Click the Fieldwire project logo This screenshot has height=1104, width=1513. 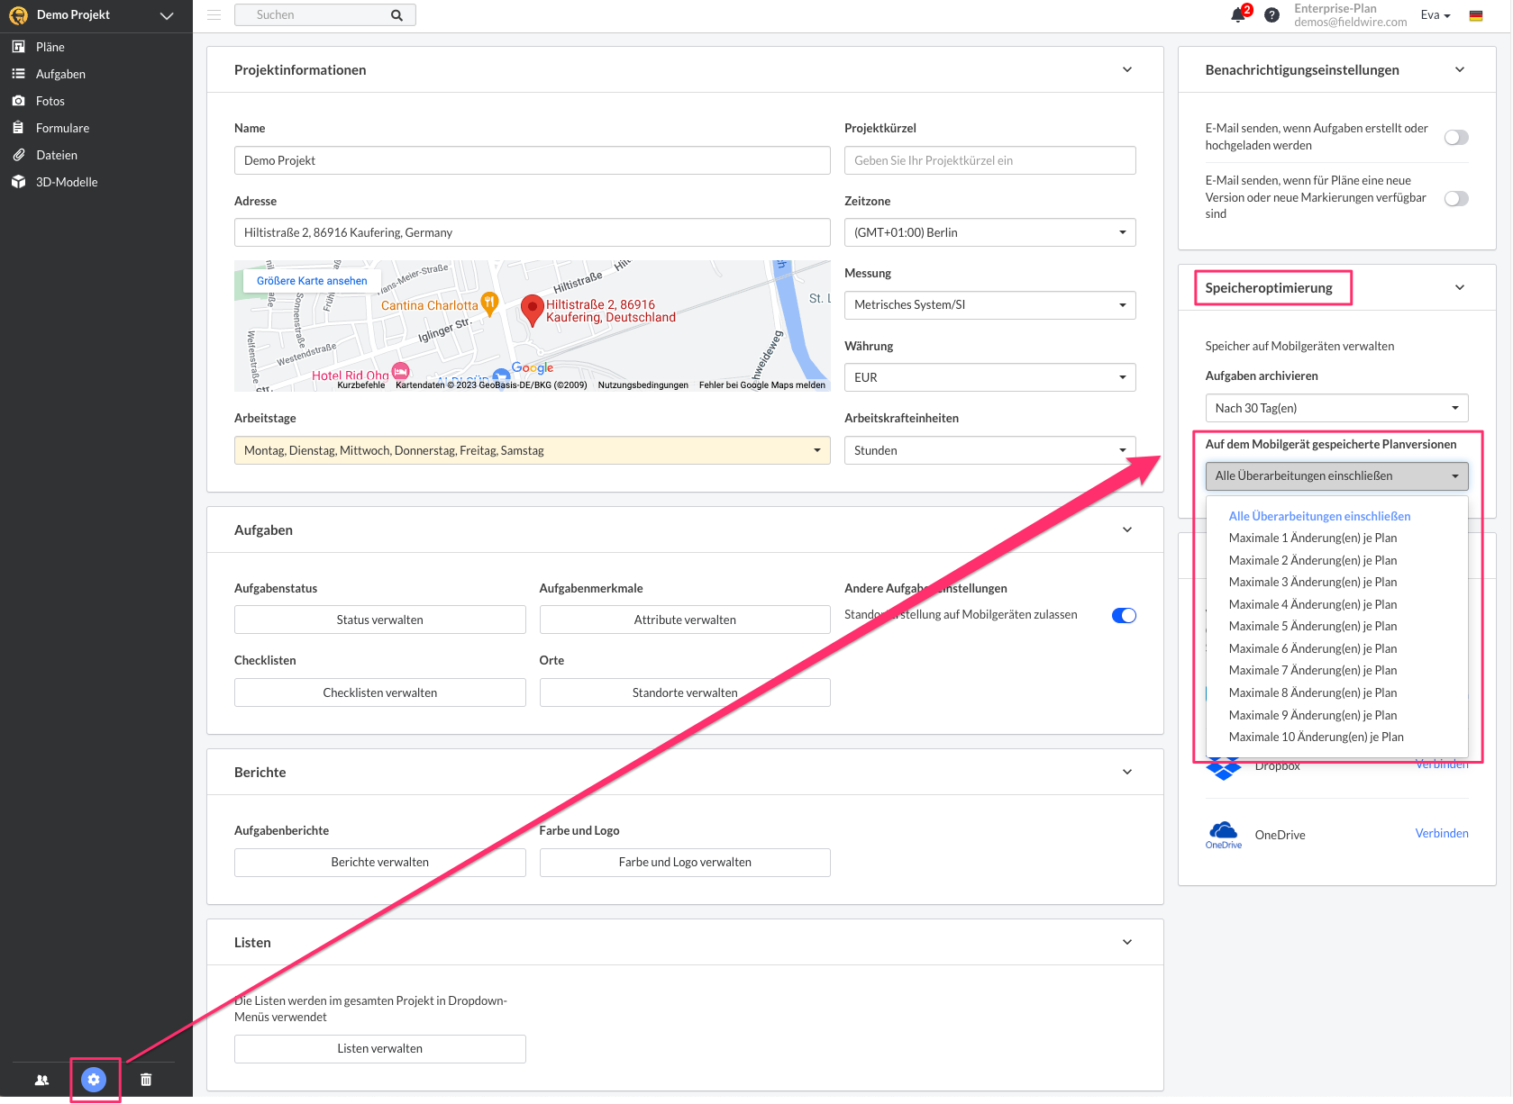18,15
